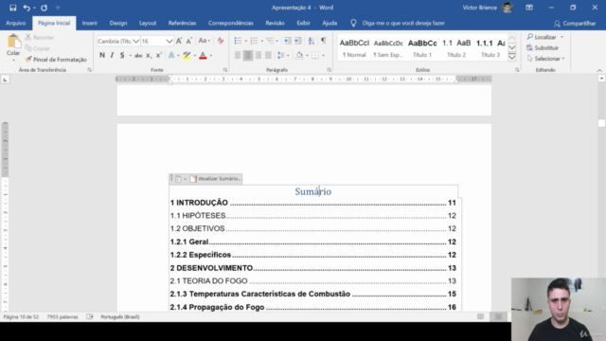Decrease paragraph indent

point(288,41)
